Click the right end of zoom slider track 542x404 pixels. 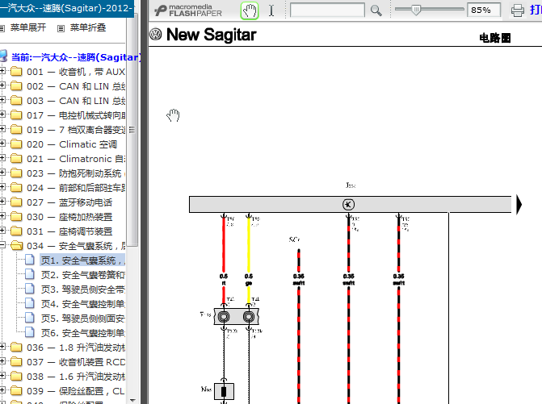click(462, 10)
